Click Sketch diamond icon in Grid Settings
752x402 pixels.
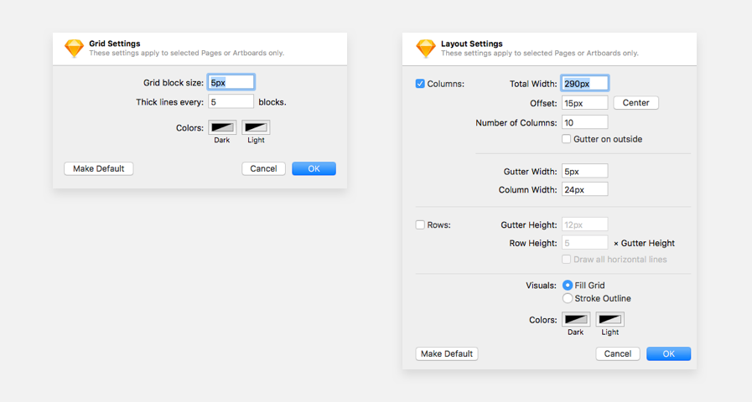tap(75, 49)
